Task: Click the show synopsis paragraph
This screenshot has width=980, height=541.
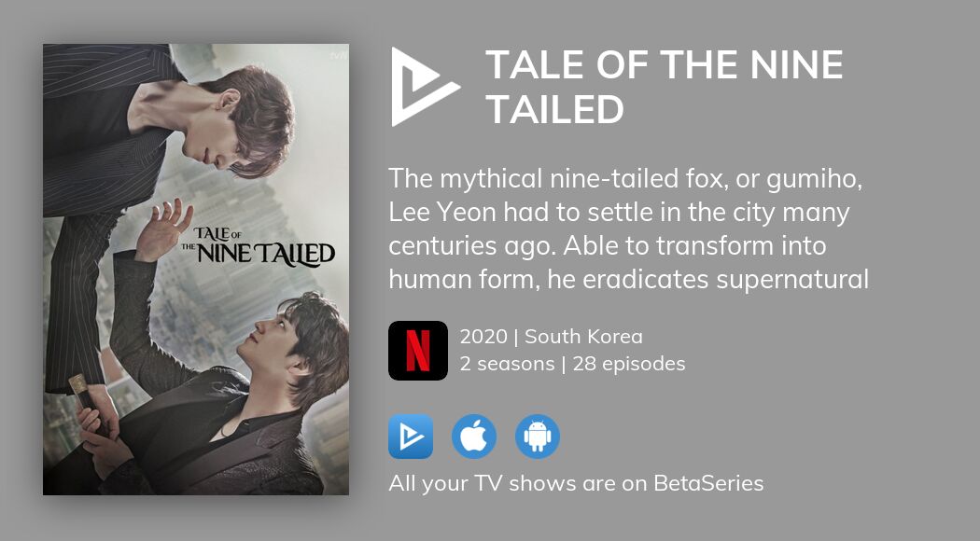Action: pos(628,229)
